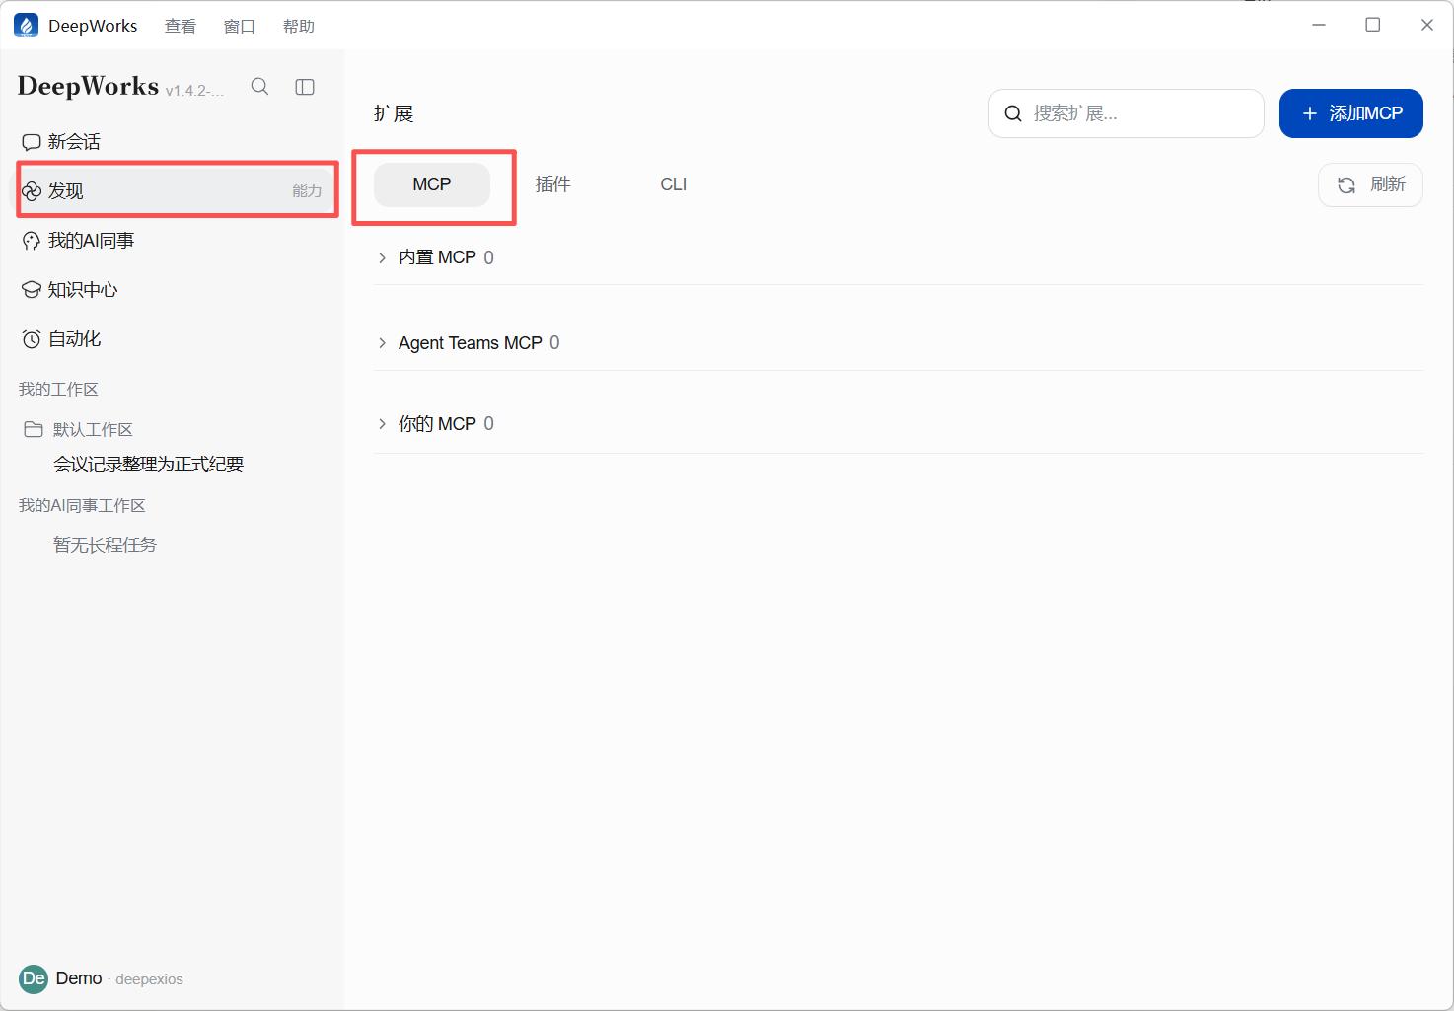The width and height of the screenshot is (1454, 1011).
Task: Click the 扩展 page heading
Action: (x=394, y=113)
